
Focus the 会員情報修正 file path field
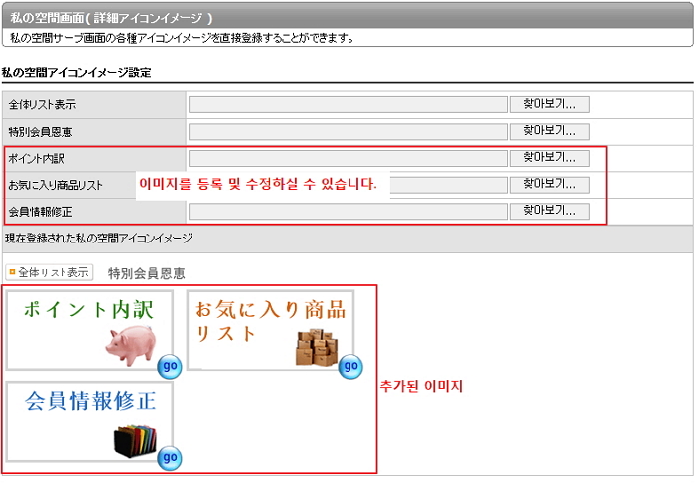[348, 212]
